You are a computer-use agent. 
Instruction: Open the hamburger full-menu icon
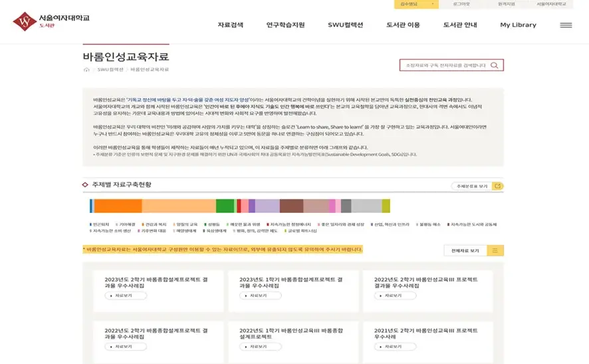566,25
